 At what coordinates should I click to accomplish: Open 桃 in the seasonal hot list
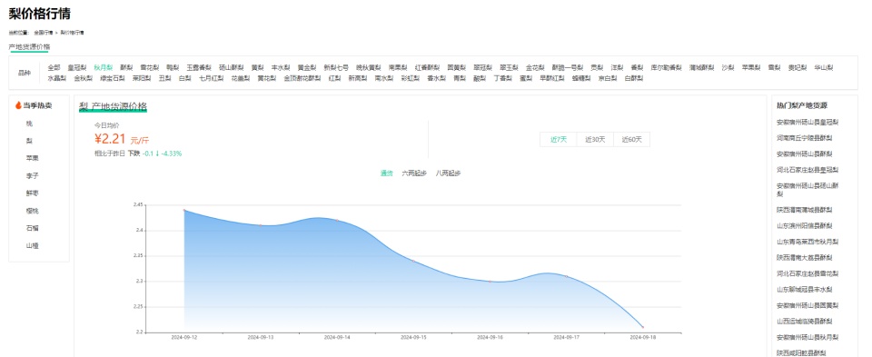point(29,124)
